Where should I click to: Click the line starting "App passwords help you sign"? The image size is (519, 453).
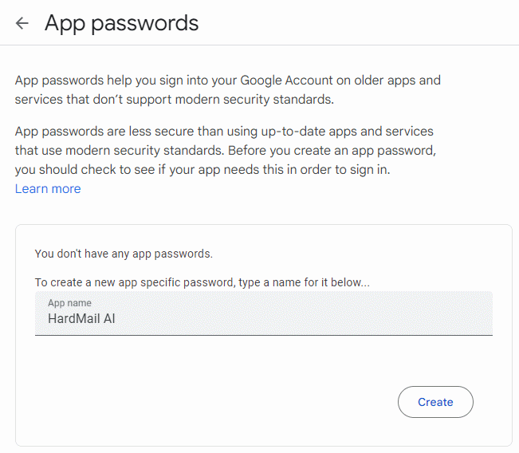tap(227, 81)
